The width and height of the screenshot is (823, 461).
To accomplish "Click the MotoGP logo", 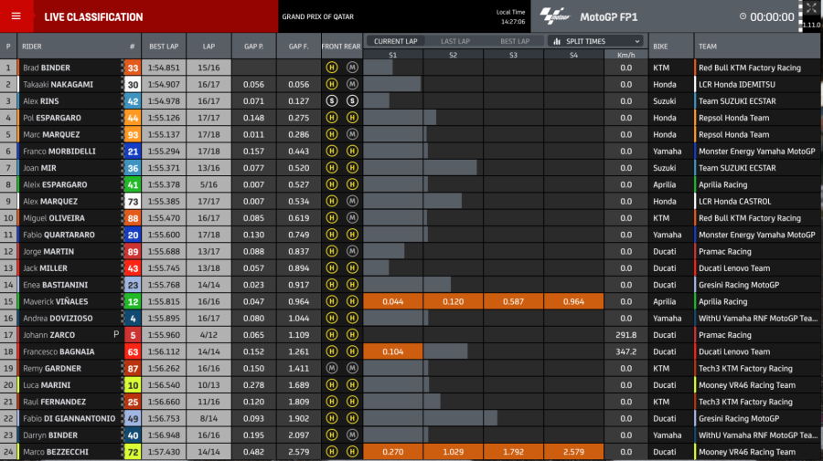I will pos(555,16).
